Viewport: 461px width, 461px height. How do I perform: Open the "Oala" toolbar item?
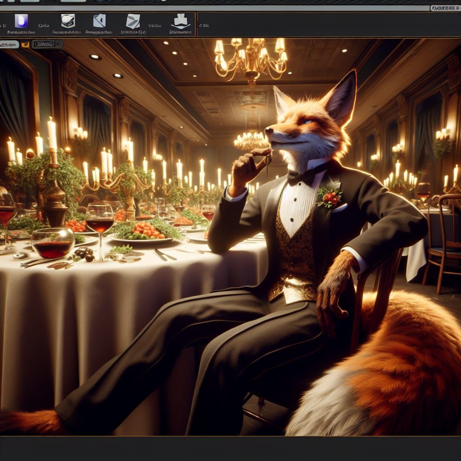click(x=44, y=26)
